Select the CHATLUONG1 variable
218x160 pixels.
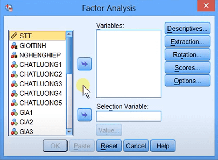[x=41, y=65]
